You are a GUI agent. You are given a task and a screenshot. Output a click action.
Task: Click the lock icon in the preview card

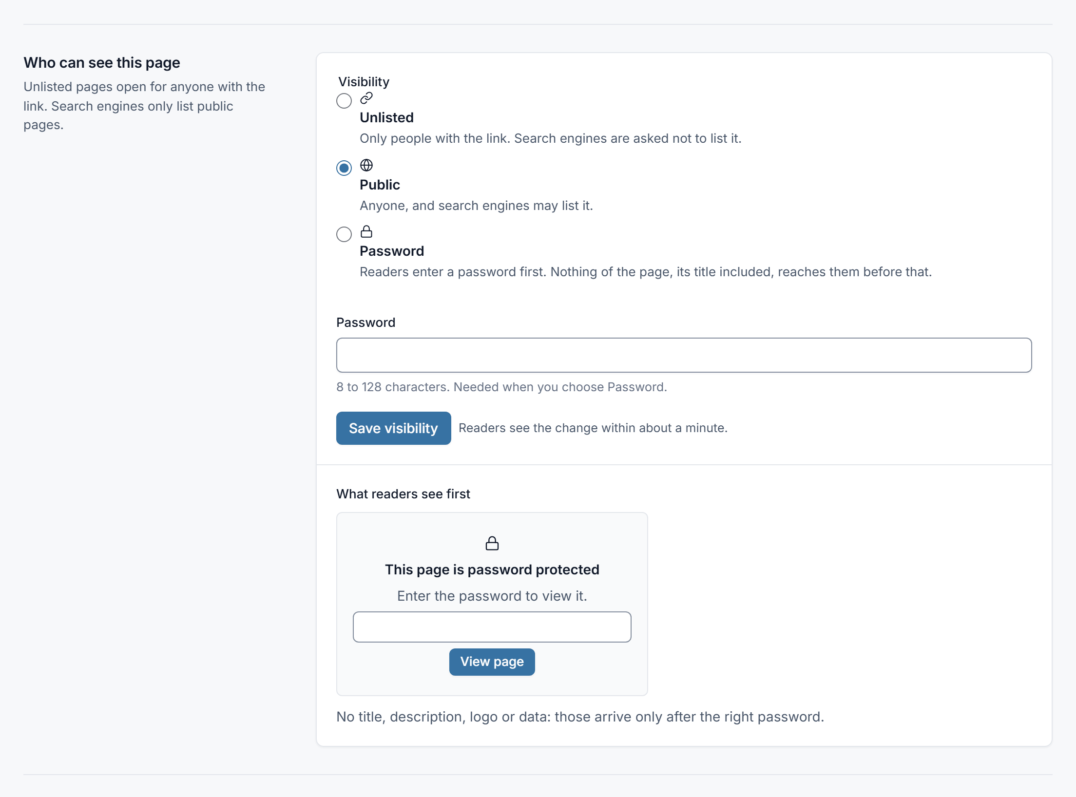coord(492,543)
